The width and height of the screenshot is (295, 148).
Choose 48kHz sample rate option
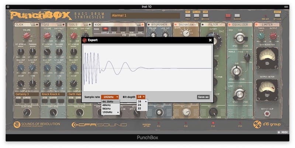[x=110, y=105]
